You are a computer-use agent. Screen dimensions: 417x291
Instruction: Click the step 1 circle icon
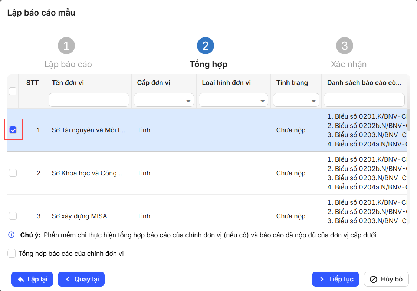point(66,46)
